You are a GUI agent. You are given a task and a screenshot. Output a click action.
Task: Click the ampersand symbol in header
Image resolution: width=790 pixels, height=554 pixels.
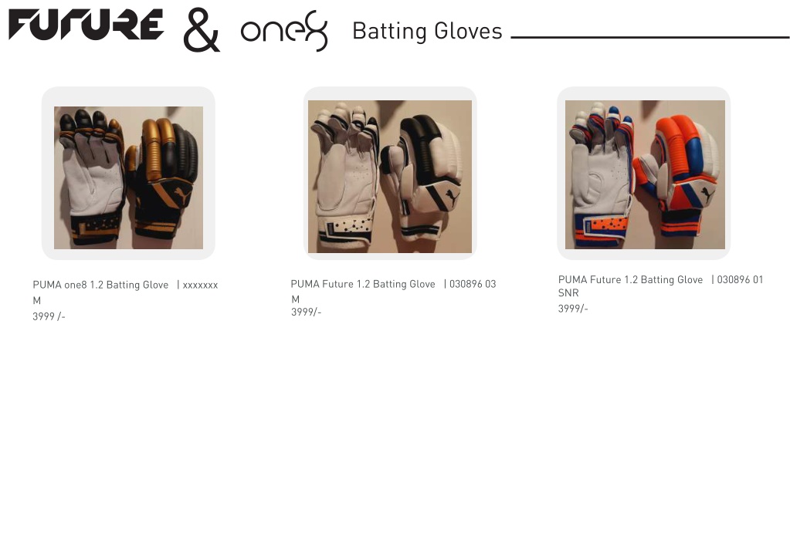pos(202,29)
